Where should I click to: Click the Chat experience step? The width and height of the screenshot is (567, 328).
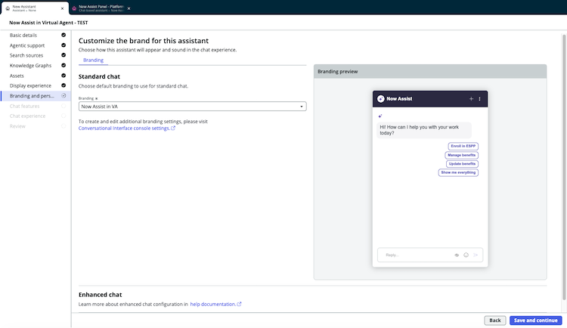27,116
